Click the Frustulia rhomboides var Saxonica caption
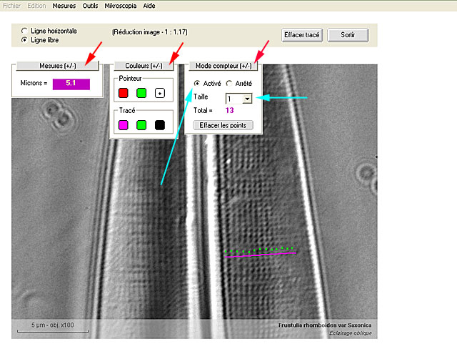Viewport: 457px width, 344px height. [x=325, y=325]
